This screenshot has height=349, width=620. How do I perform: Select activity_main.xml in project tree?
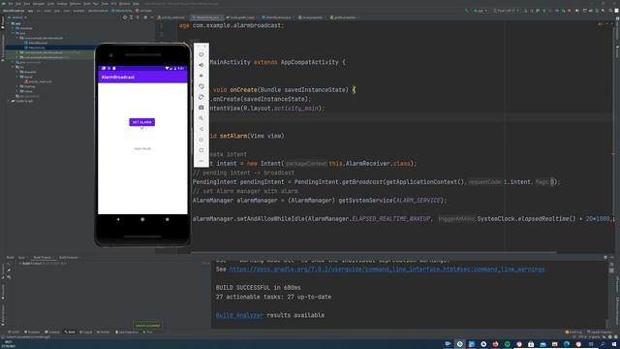pos(38,81)
